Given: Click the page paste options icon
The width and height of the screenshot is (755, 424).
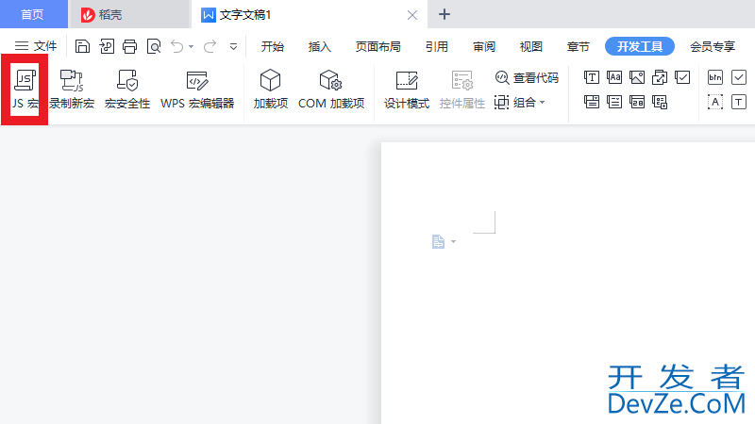Looking at the screenshot, I should click(438, 241).
